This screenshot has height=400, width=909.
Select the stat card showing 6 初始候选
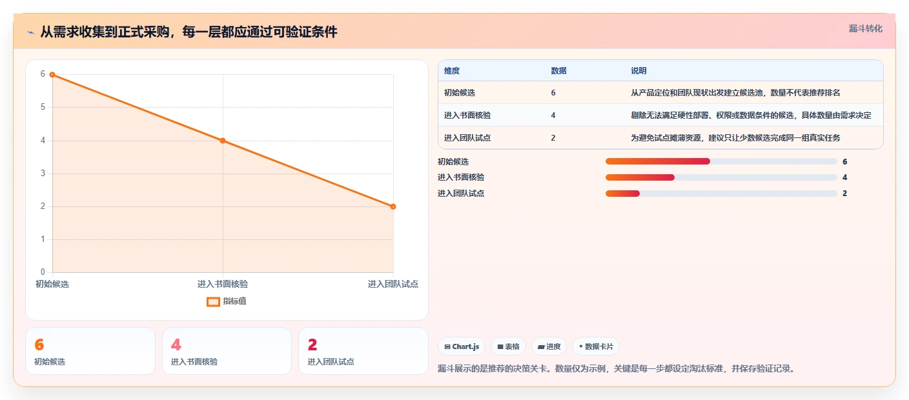click(x=90, y=351)
